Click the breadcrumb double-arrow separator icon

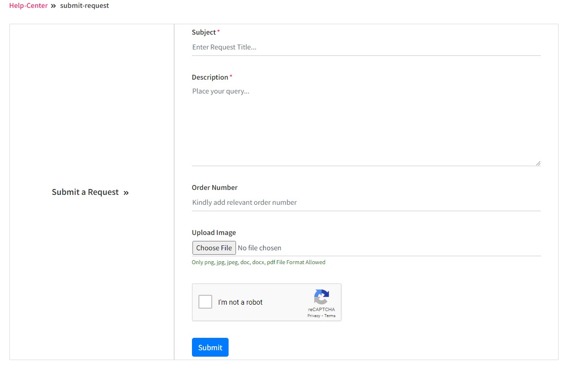pos(53,6)
